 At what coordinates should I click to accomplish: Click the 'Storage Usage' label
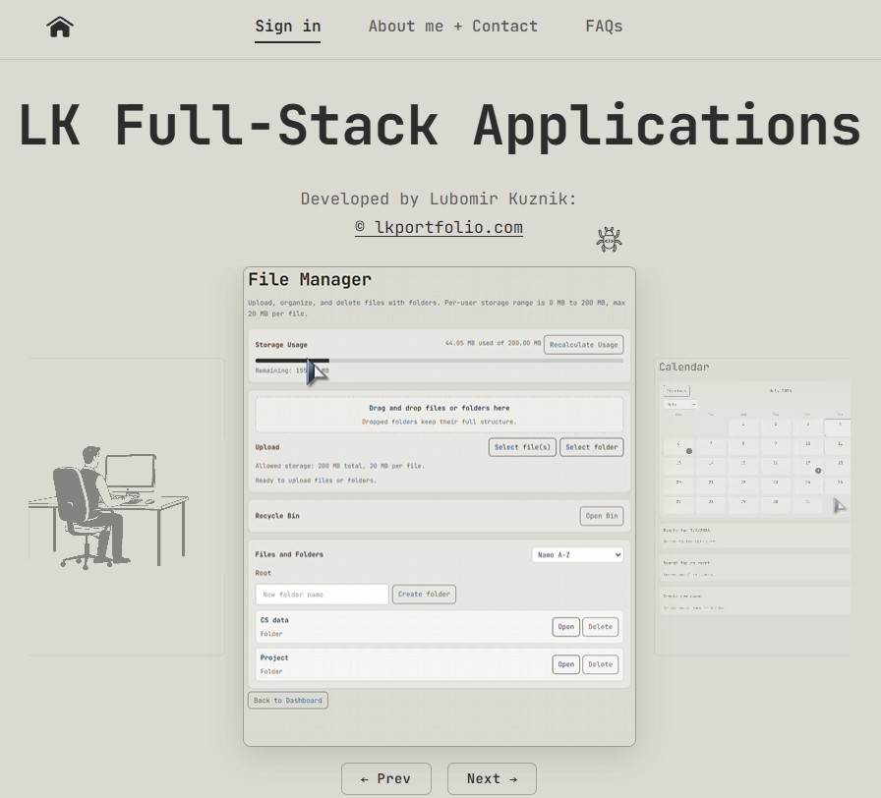tap(281, 345)
